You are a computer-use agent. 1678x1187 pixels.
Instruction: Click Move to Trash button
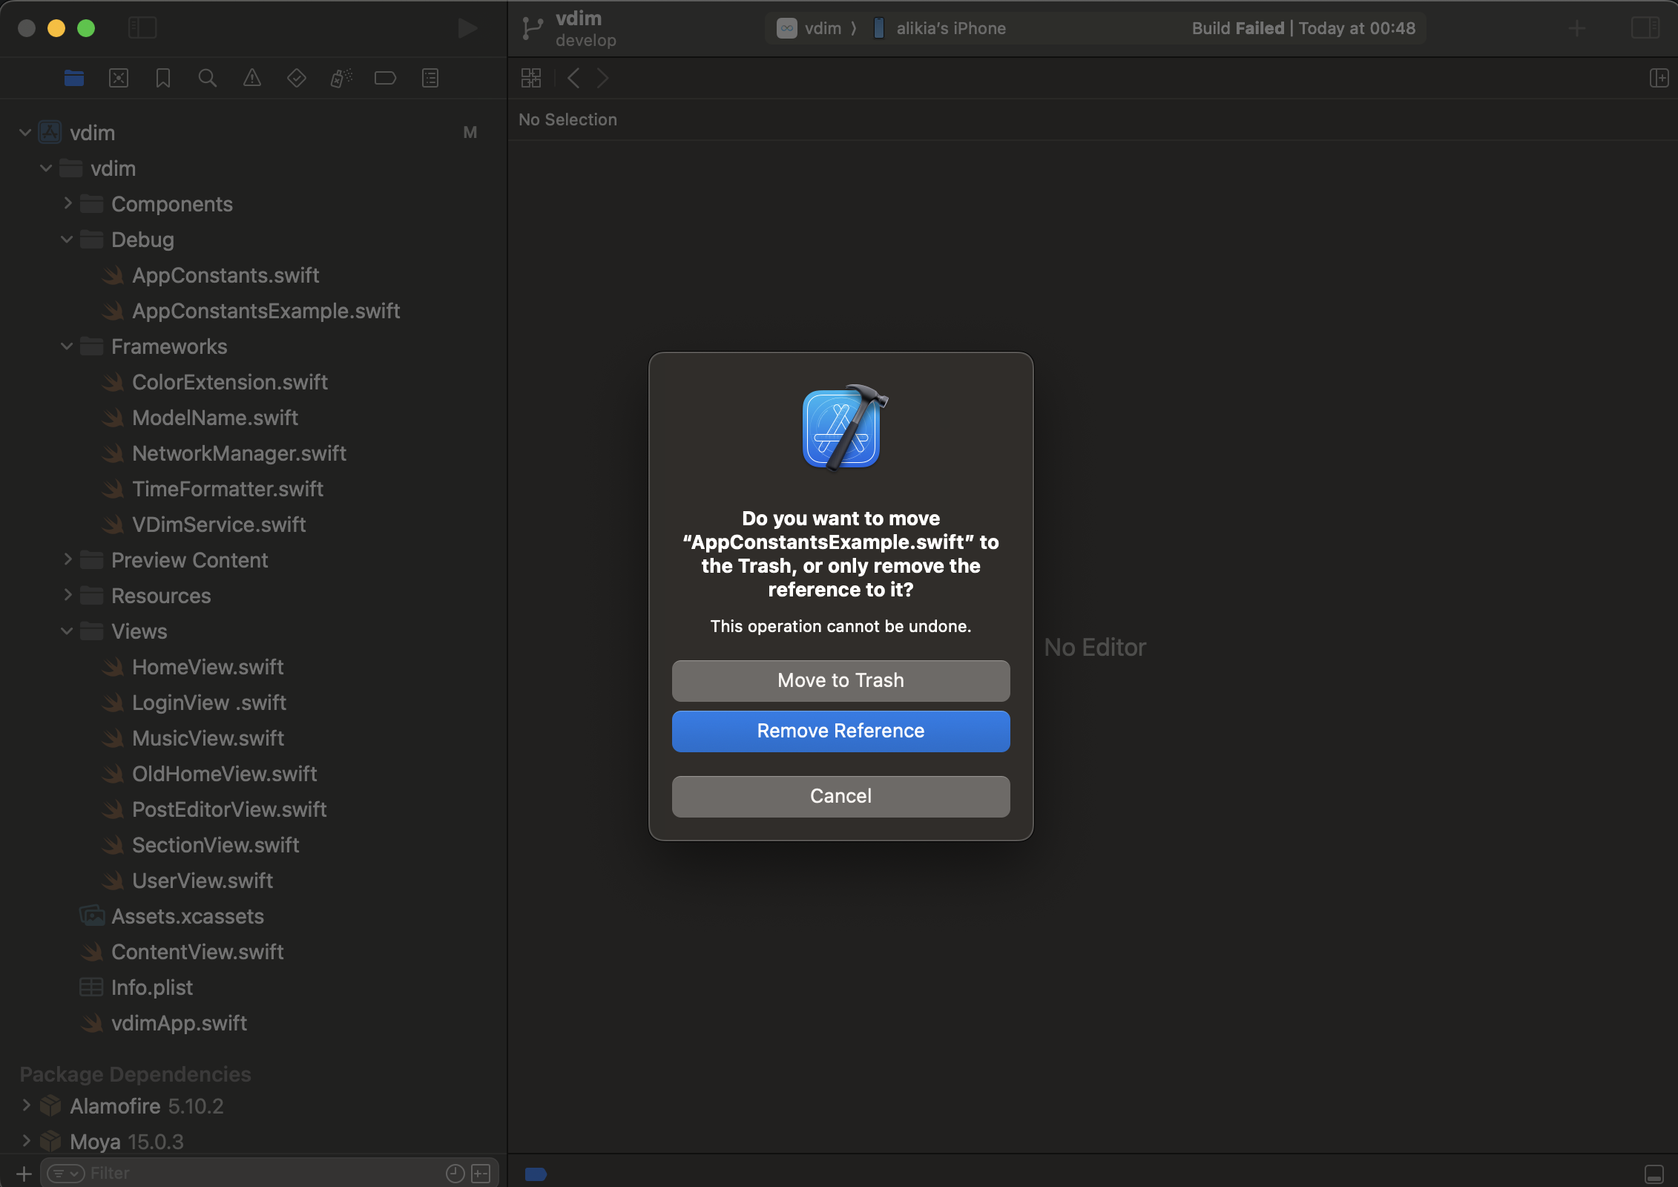(840, 680)
